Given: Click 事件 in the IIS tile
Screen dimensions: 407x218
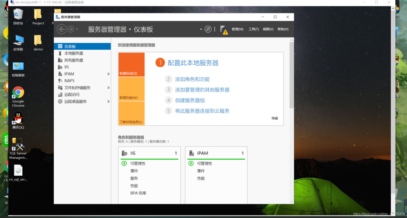Looking at the screenshot, I should click(x=134, y=171).
